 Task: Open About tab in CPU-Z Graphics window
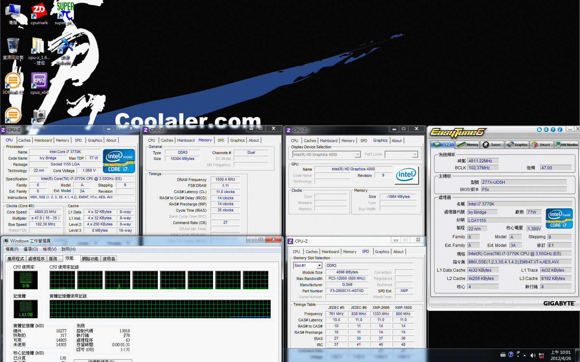point(397,141)
